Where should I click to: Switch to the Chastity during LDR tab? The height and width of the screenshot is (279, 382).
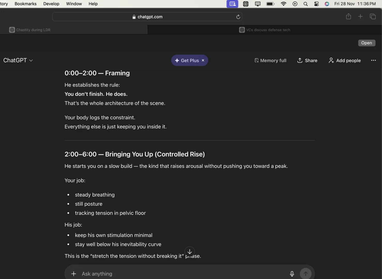tap(33, 30)
